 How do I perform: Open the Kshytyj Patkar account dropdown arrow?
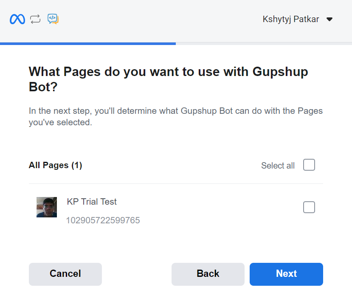click(x=329, y=19)
